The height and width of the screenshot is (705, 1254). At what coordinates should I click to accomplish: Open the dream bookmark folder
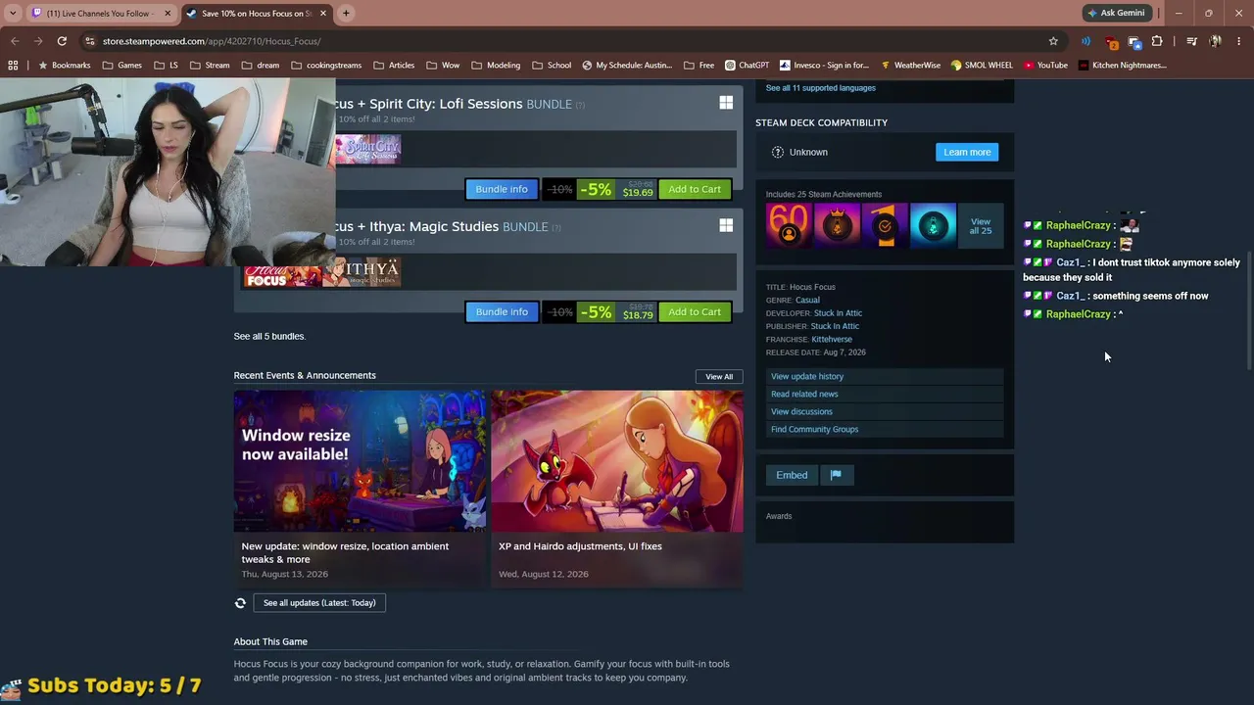pyautogui.click(x=261, y=66)
